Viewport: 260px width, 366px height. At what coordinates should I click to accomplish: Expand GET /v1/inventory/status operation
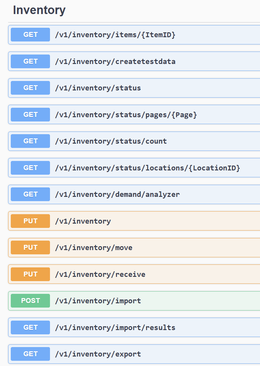pos(98,88)
